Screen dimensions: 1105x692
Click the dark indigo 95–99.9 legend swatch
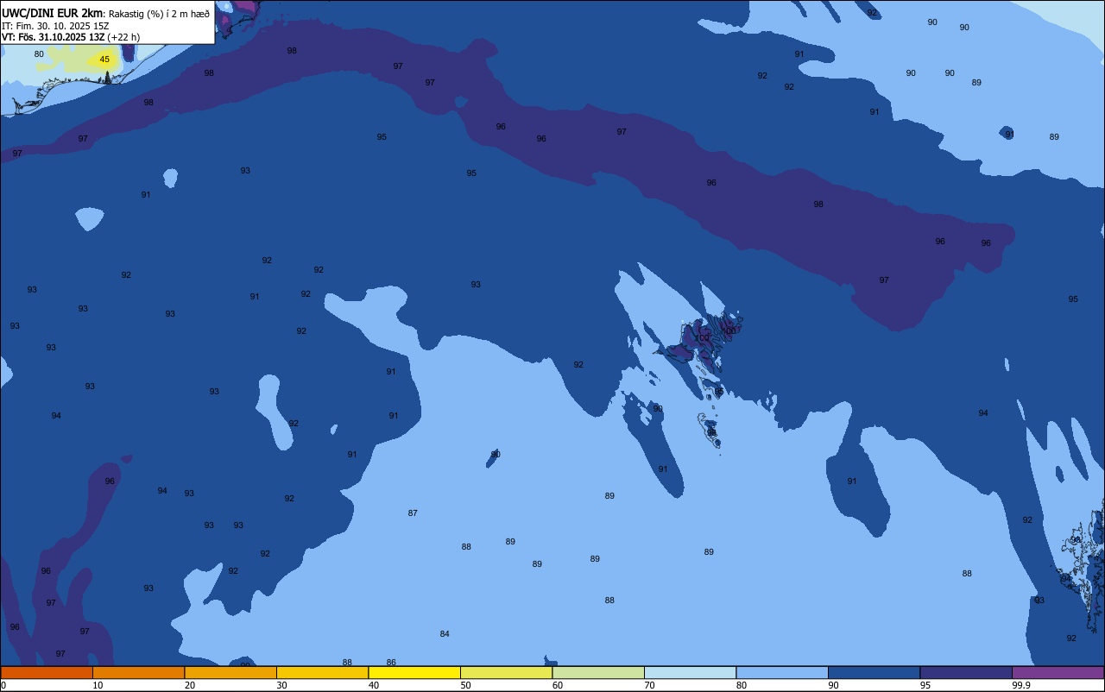tap(966, 672)
